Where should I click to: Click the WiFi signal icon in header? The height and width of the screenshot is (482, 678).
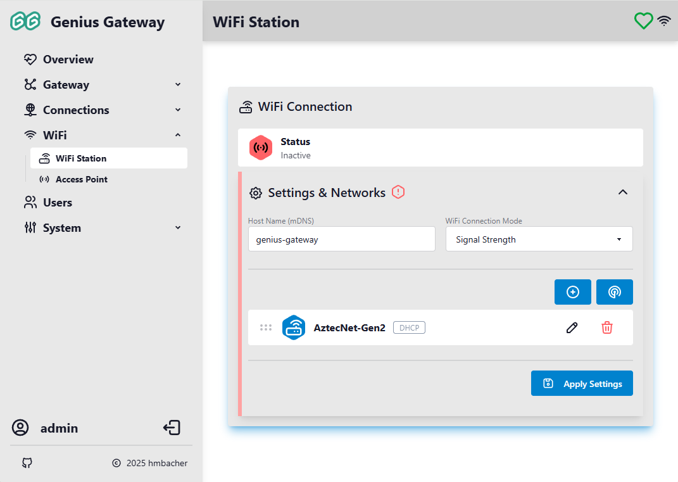[x=664, y=21]
